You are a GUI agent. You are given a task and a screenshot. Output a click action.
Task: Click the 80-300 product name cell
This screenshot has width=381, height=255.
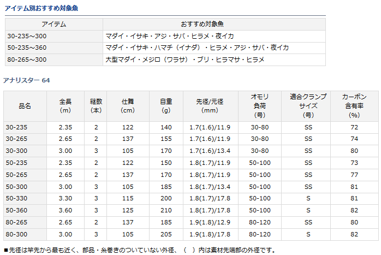(16, 234)
